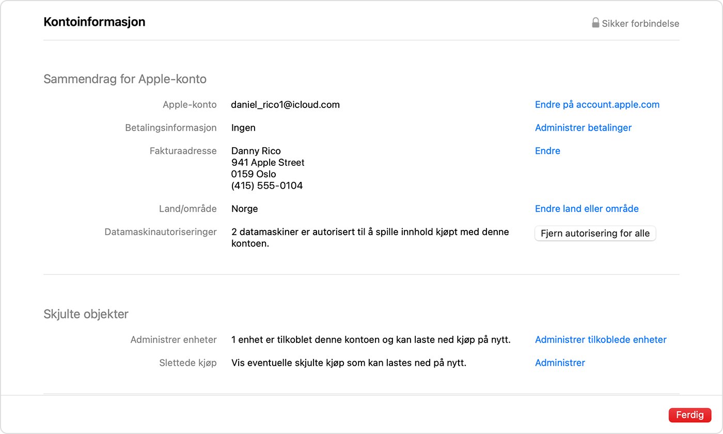723x434 pixels.
Task: Click the Ingen payment value
Action: (x=243, y=128)
